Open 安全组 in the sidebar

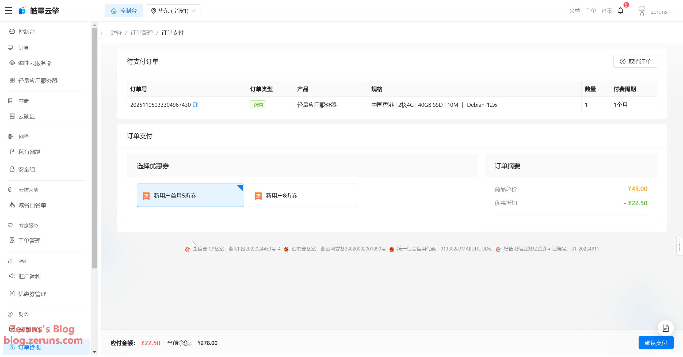(x=26, y=169)
